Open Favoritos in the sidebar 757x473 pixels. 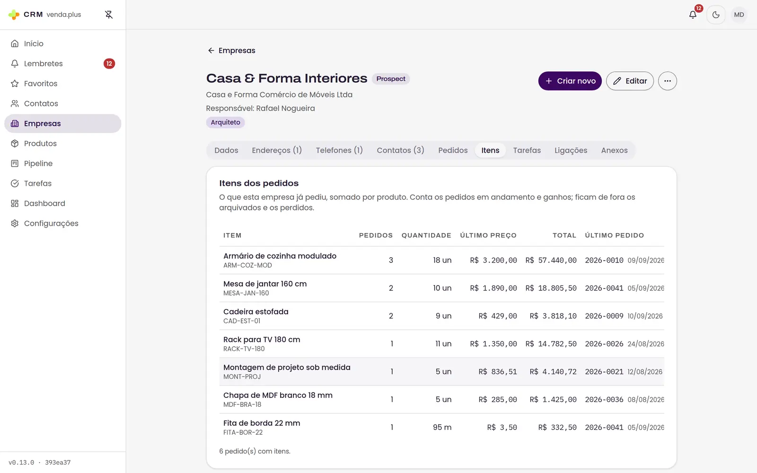pos(63,83)
